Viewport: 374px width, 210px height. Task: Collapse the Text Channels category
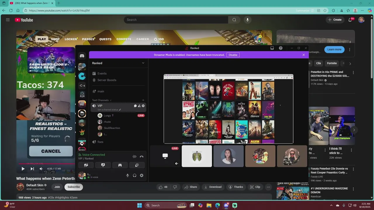click(102, 100)
